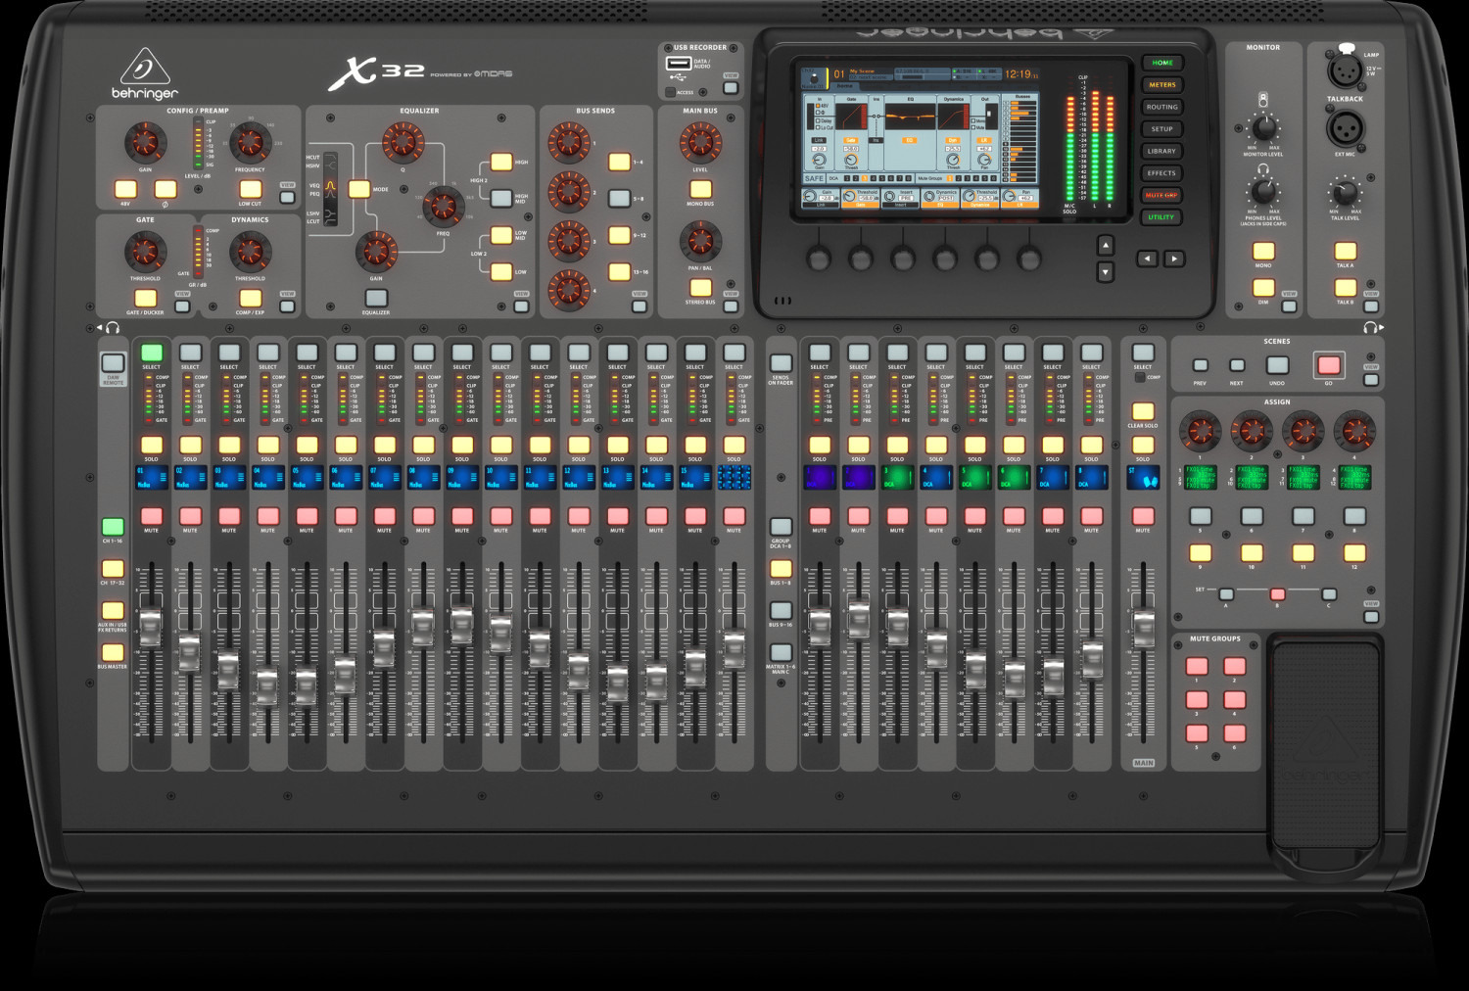Toggle the LOW CUT button
This screenshot has width=1469, height=991.
click(251, 189)
